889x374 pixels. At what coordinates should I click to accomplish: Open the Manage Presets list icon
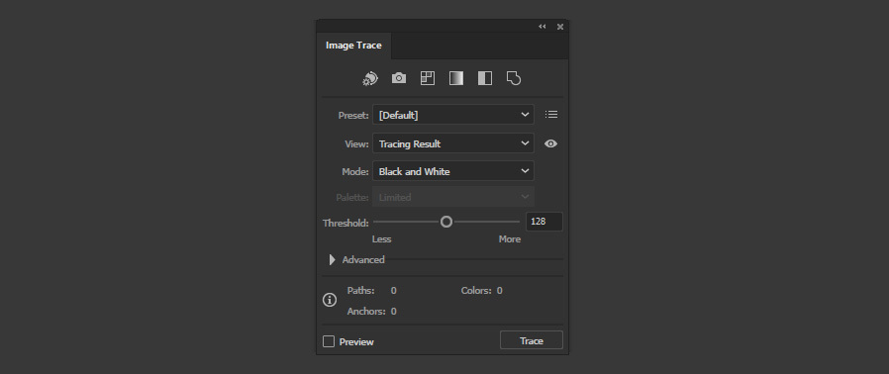[x=551, y=115]
